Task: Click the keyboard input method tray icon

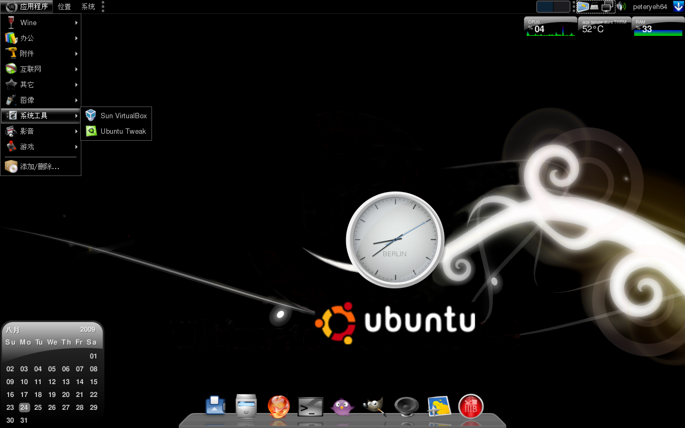Action: click(x=594, y=7)
